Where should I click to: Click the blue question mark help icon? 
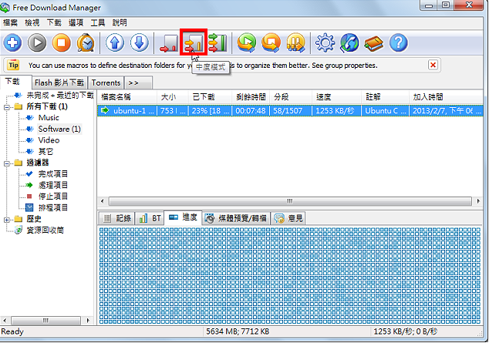[398, 42]
